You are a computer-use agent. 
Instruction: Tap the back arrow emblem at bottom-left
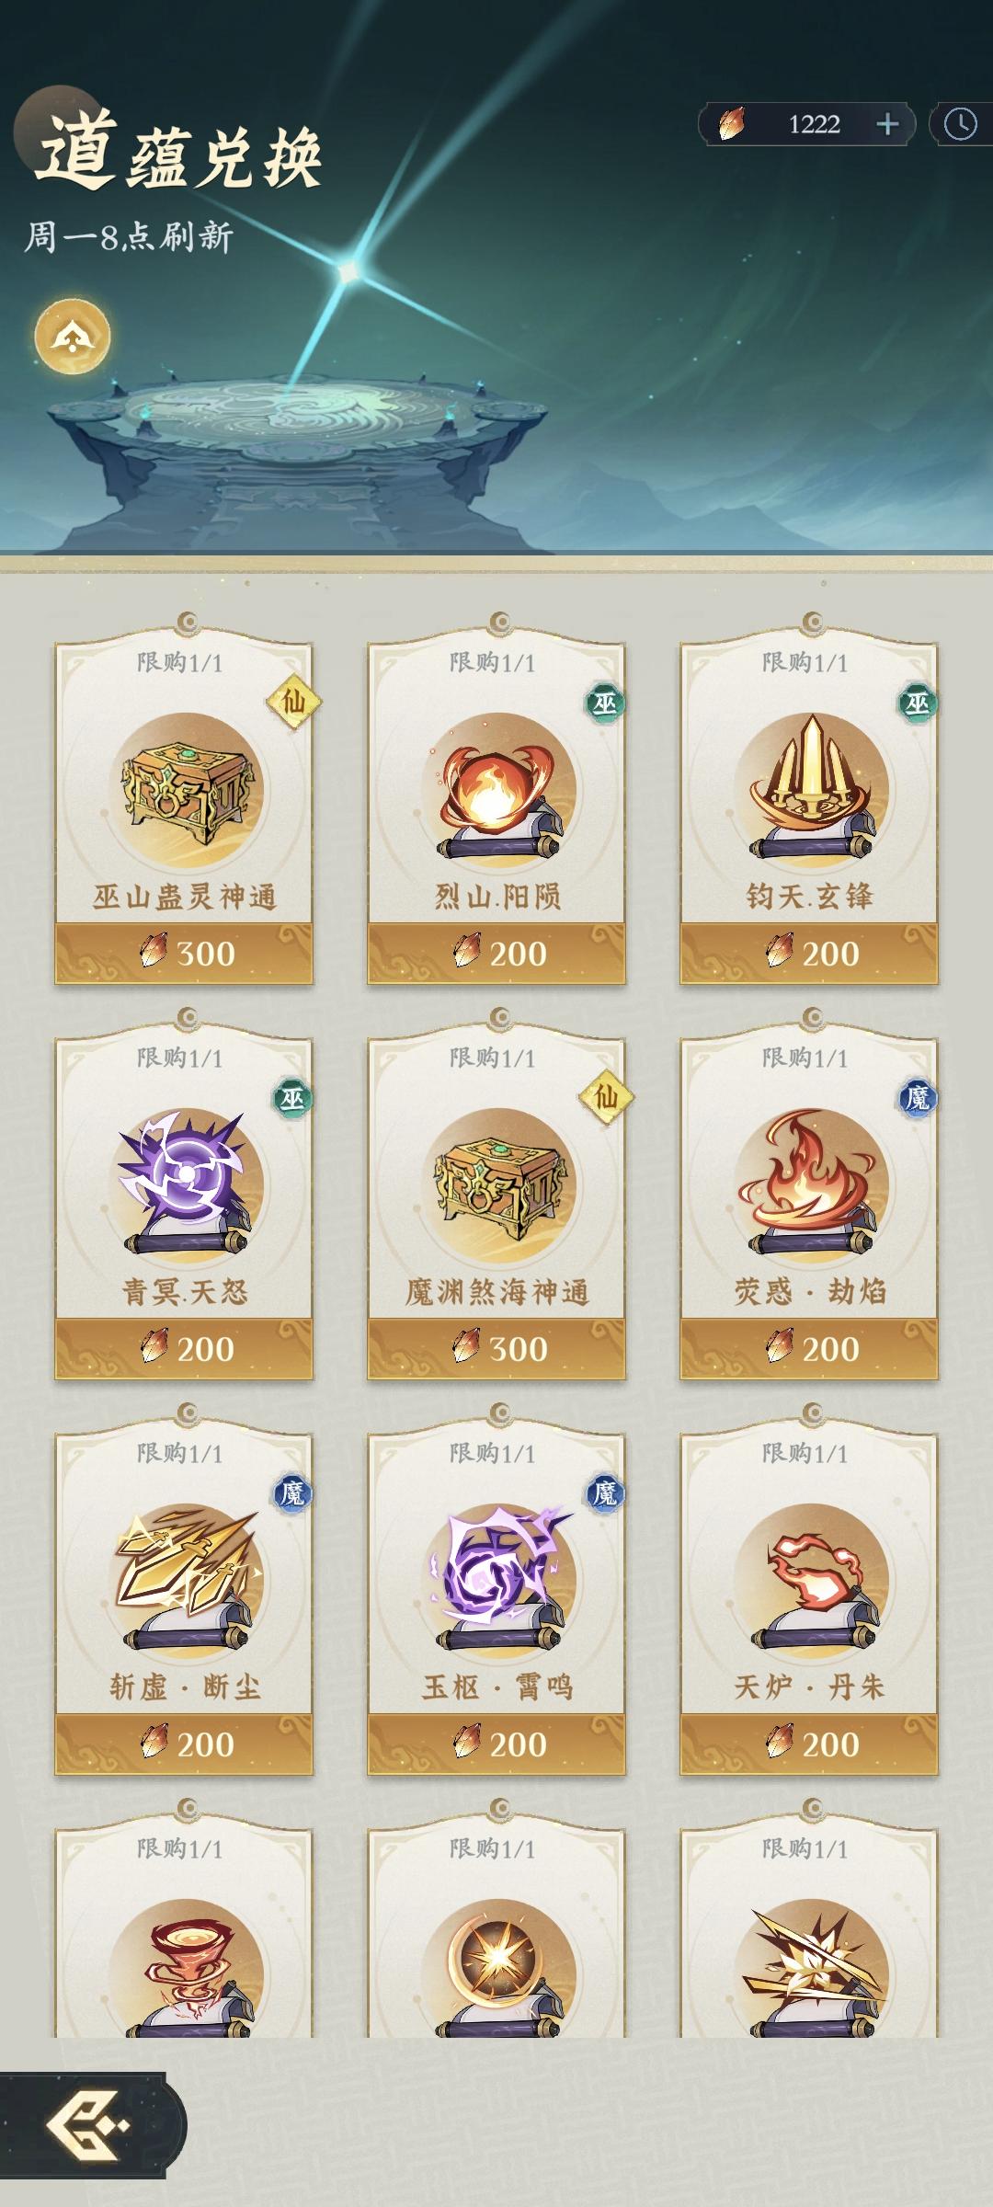pos(87,2125)
